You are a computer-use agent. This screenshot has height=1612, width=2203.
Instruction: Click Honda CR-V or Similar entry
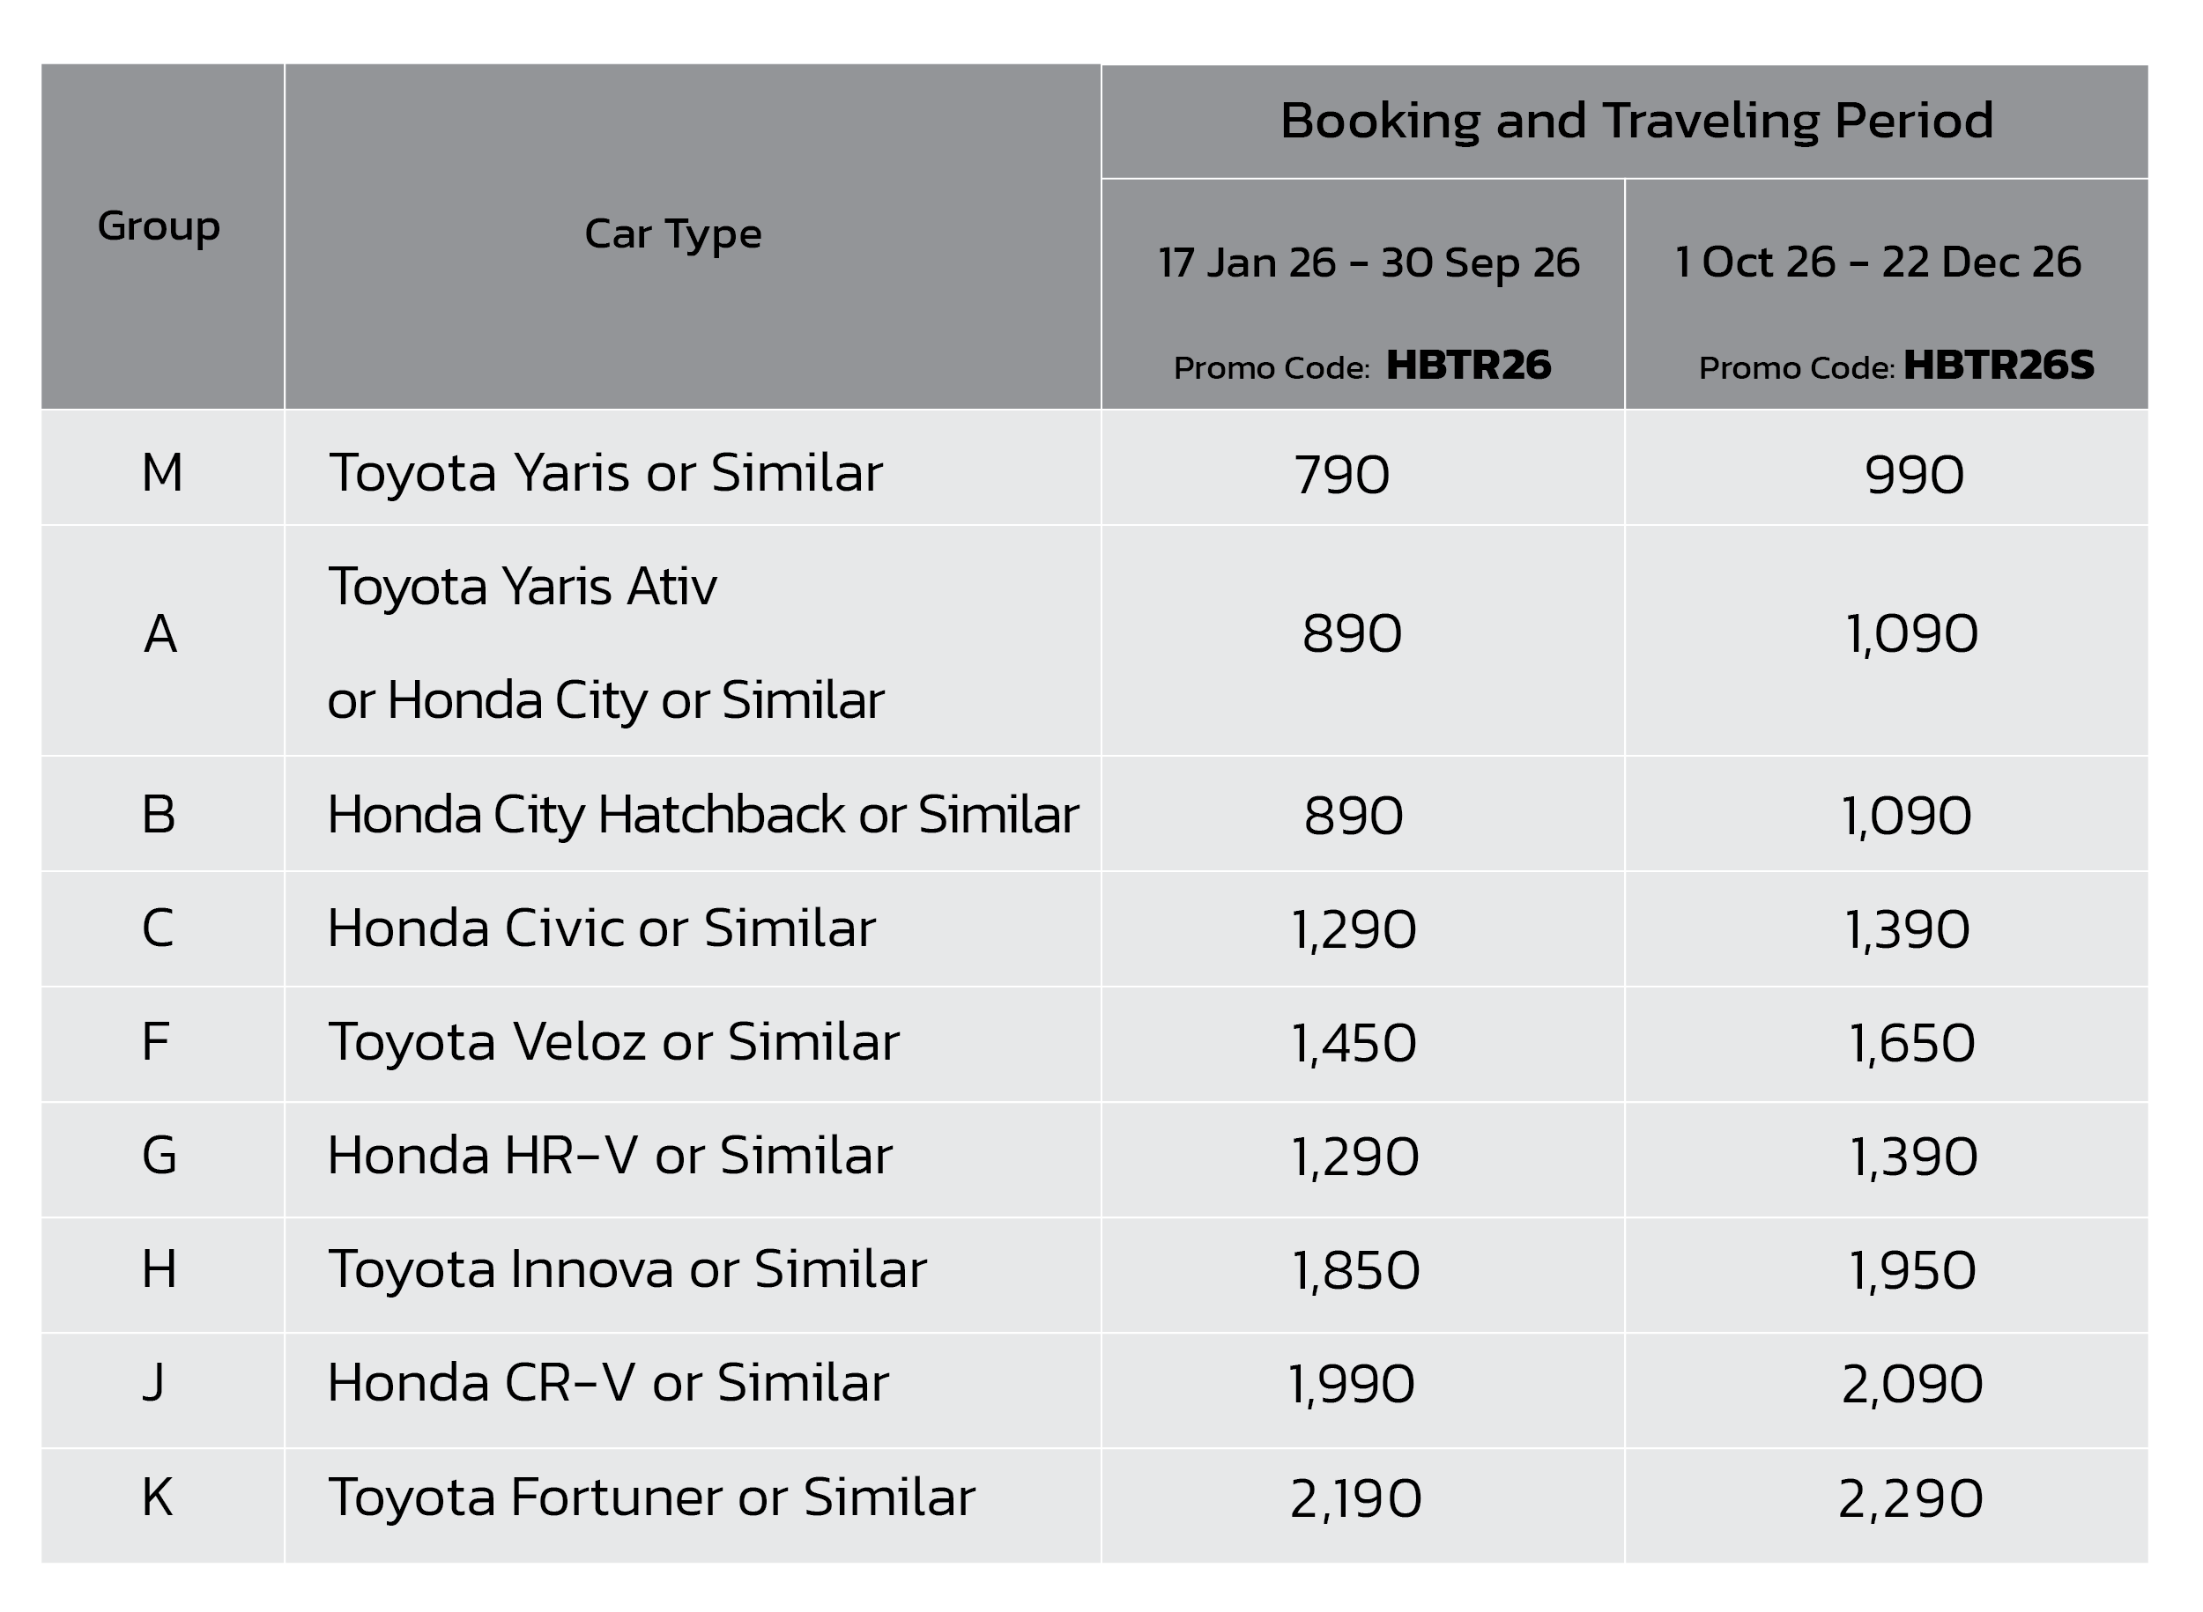(x=607, y=1384)
